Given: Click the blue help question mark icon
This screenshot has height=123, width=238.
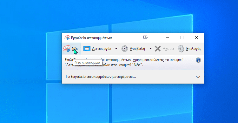Looking at the screenshot, I should tap(198, 60).
